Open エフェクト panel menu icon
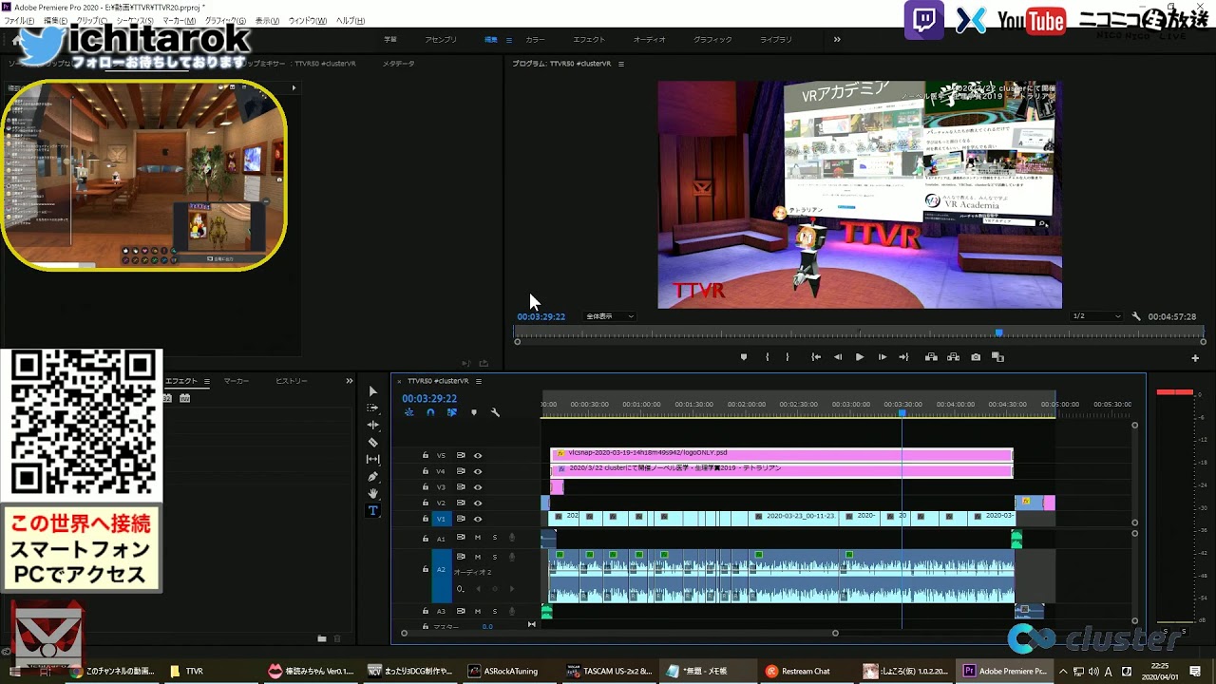Image resolution: width=1216 pixels, height=684 pixels. pyautogui.click(x=207, y=381)
